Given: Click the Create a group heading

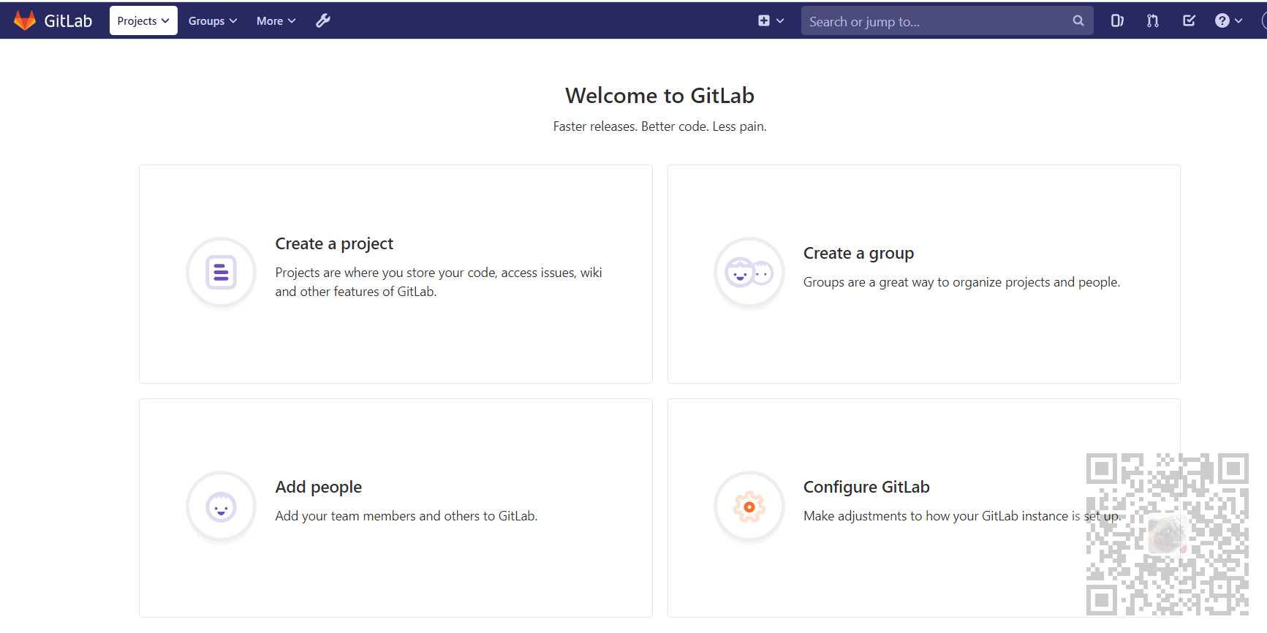Looking at the screenshot, I should pyautogui.click(x=858, y=253).
